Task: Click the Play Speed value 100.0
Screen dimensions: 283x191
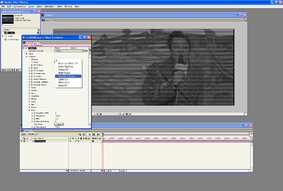Action: coord(58,127)
